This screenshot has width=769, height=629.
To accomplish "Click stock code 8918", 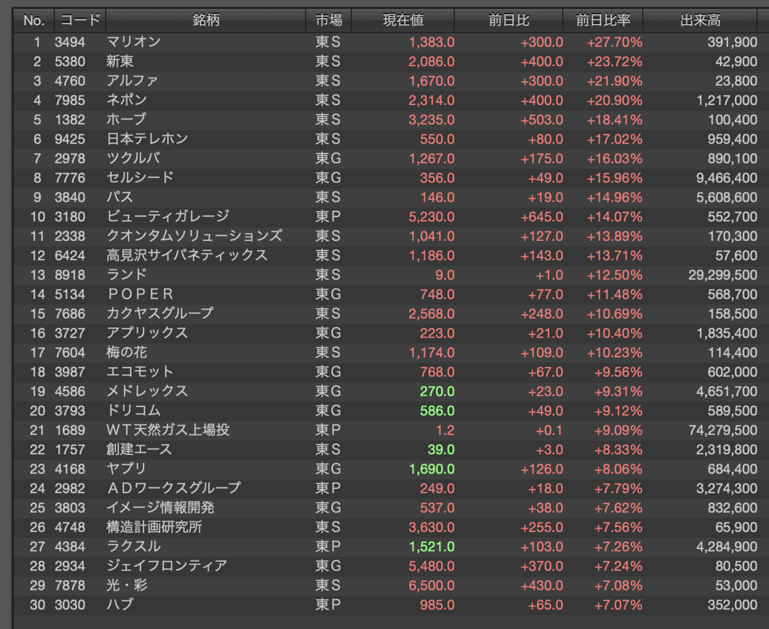I will tap(70, 274).
